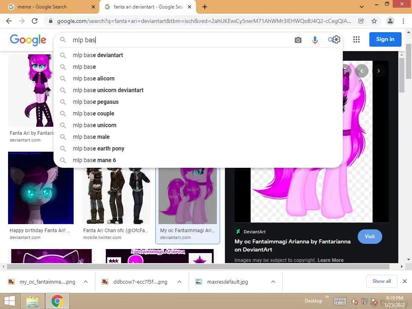412x309 pixels.
Task: Expand options for maxresdefault.jpg download
Action: 273,282
